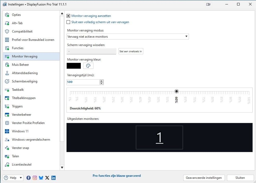Increase Vervagingstijd with up stepper arrow
This screenshot has height=183, width=256.
(102, 81)
